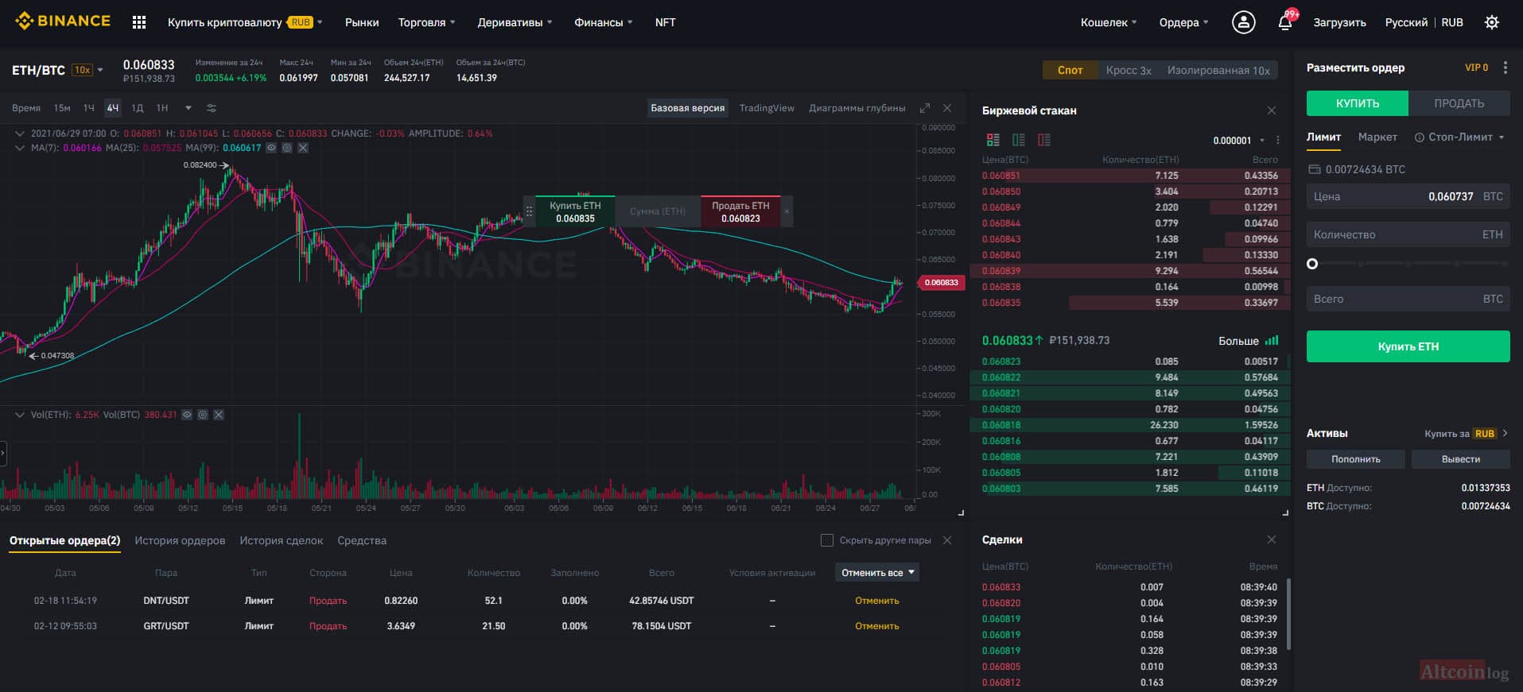
Task: Open the settings gear icon in header
Action: coord(1492,22)
